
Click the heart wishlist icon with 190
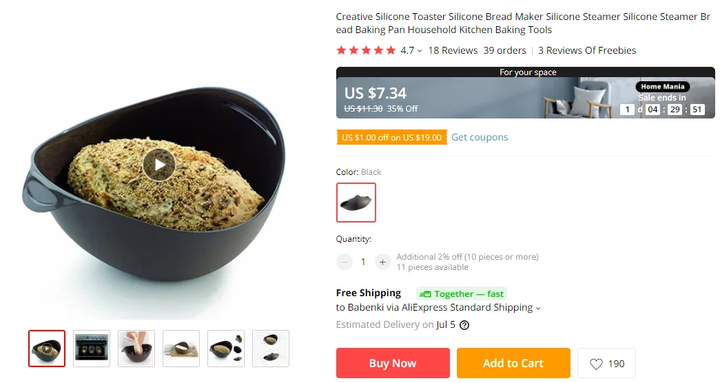(x=606, y=363)
